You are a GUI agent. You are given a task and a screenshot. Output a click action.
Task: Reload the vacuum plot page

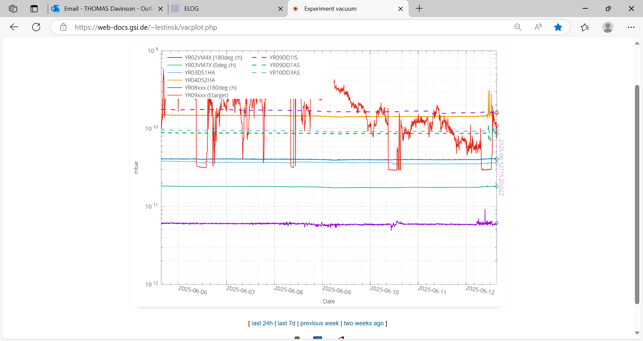[x=36, y=27]
